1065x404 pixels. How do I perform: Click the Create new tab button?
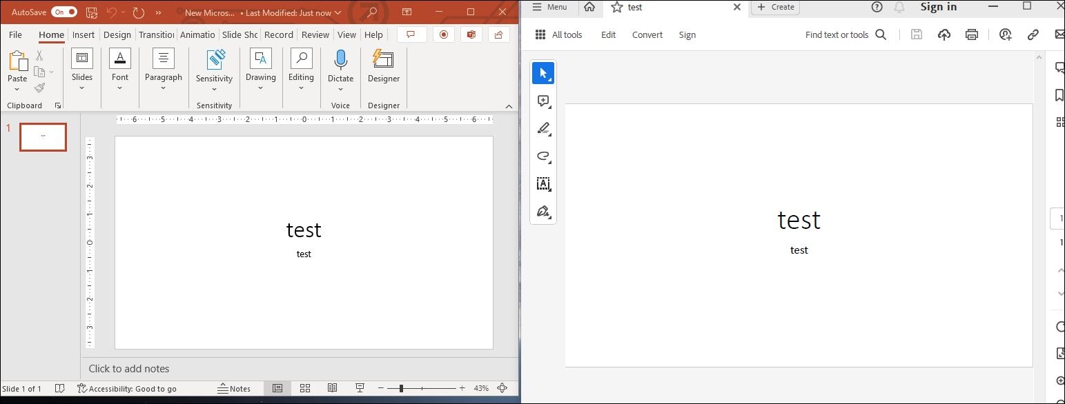(x=776, y=7)
